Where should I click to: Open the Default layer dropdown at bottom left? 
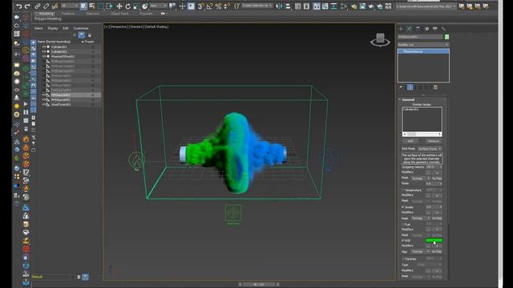(x=52, y=277)
